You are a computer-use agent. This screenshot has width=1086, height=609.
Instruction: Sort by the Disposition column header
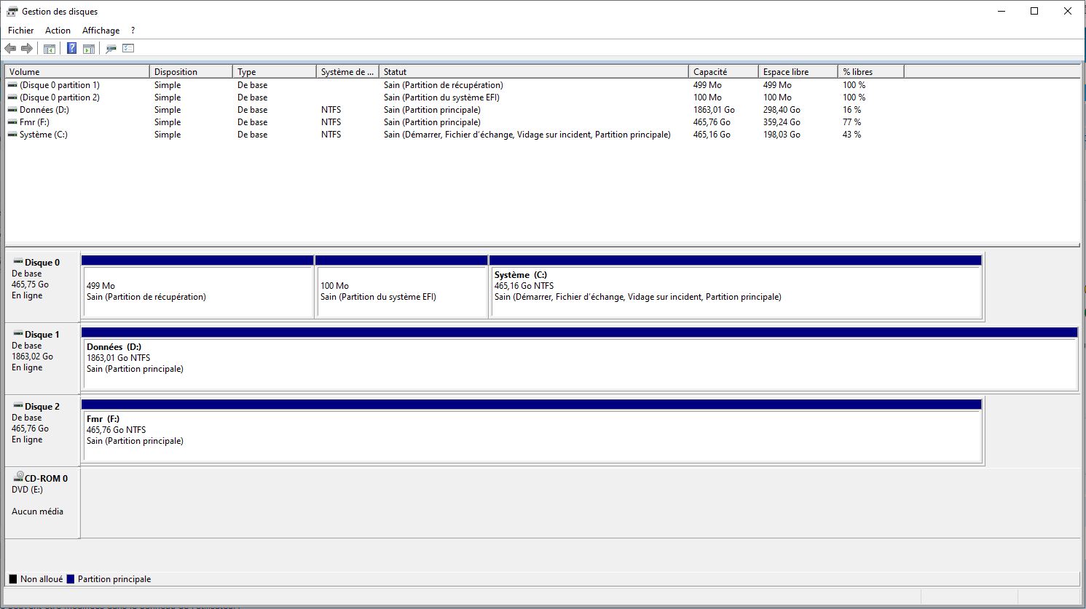(191, 72)
